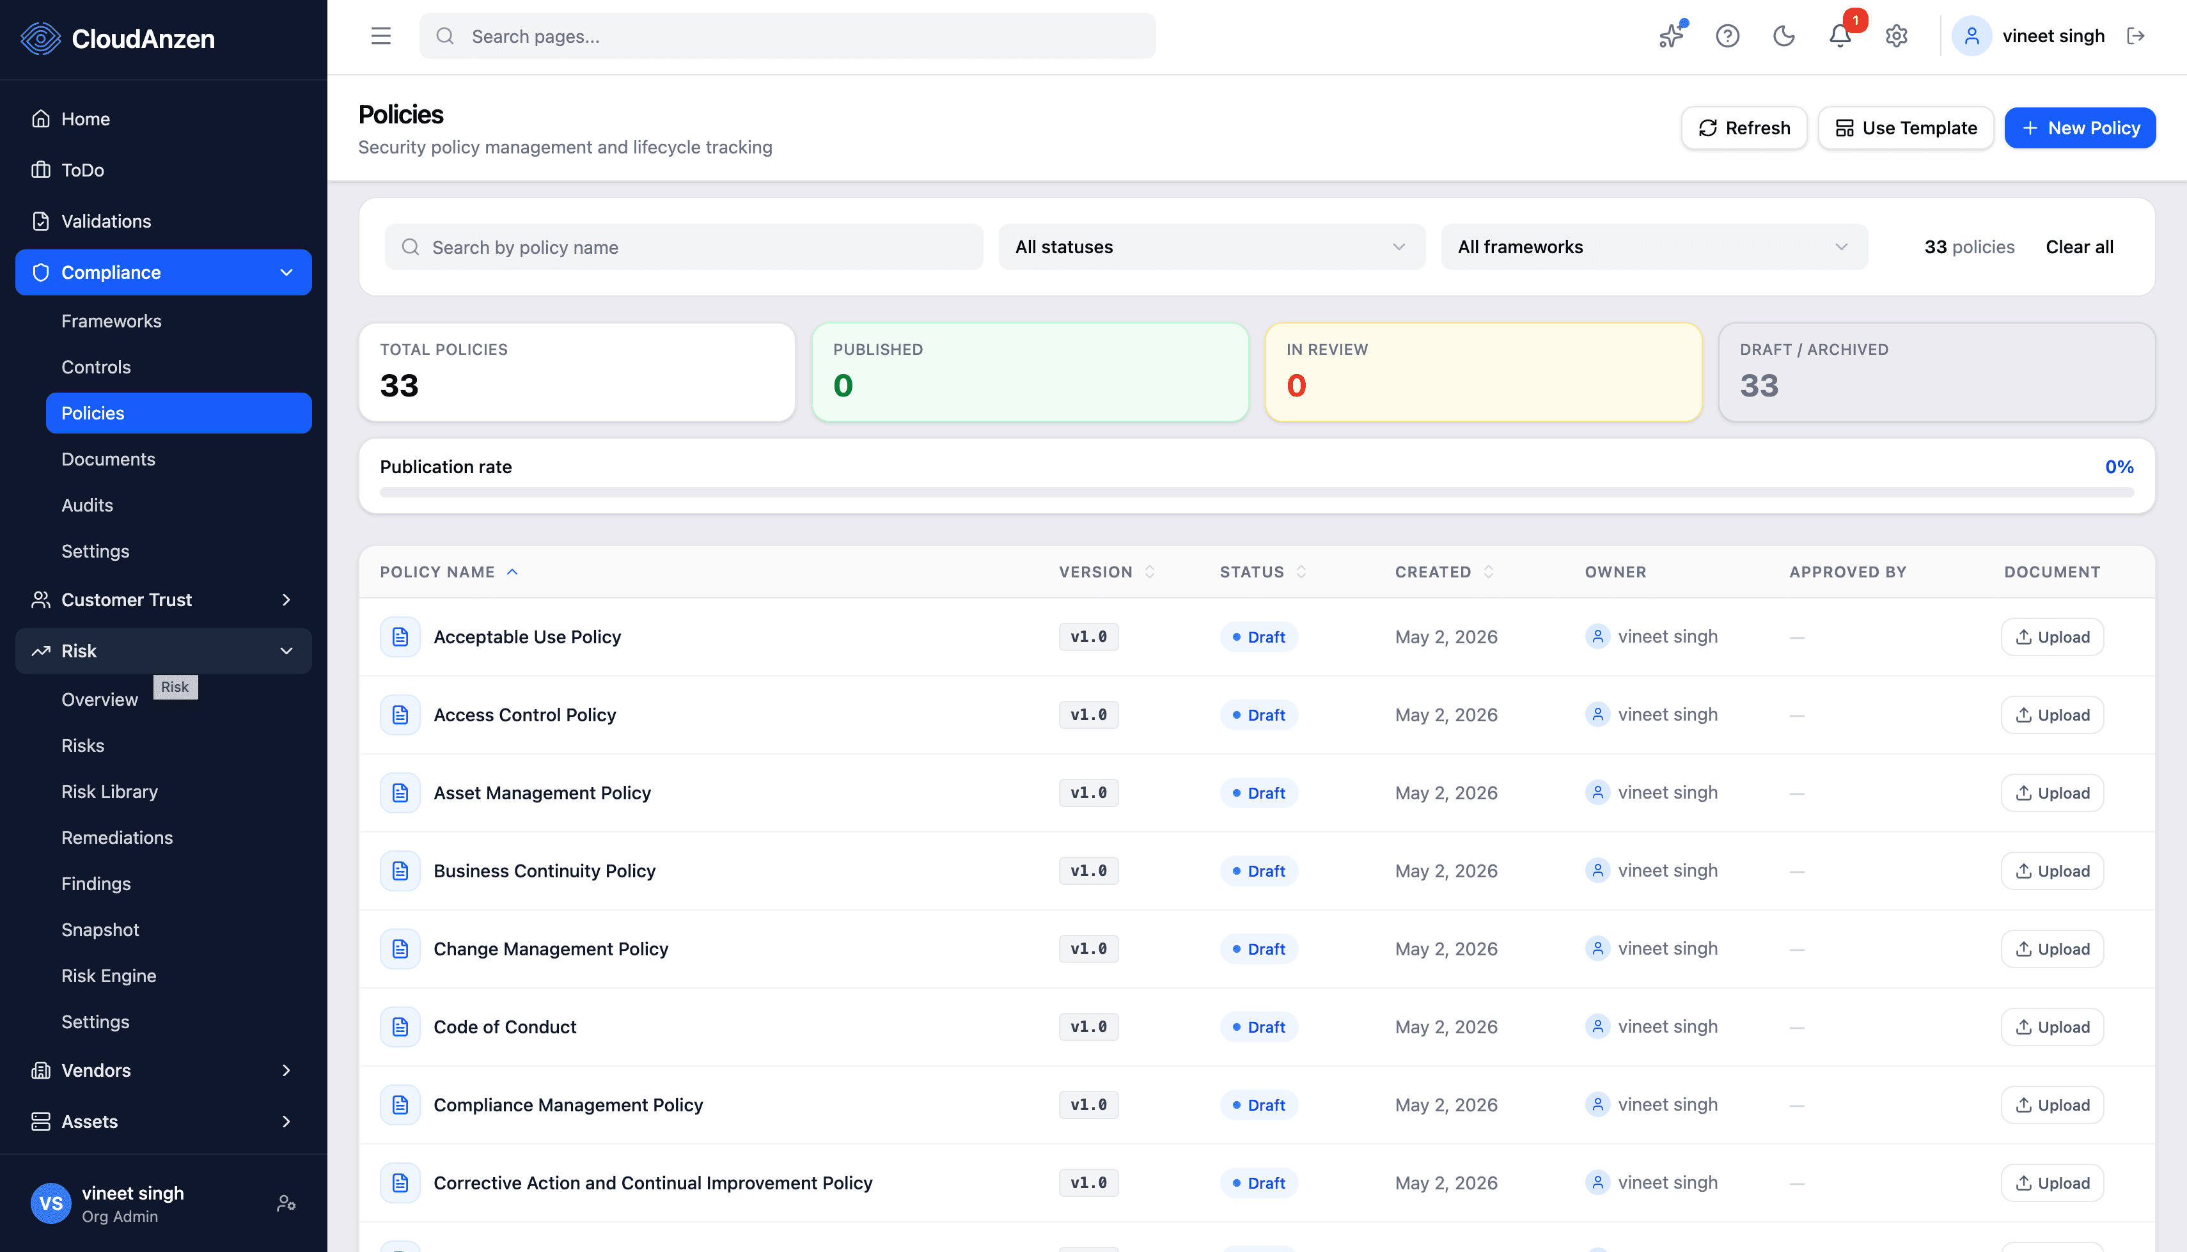Click the CloudAnzen logo icon
The image size is (2187, 1252).
[x=40, y=38]
